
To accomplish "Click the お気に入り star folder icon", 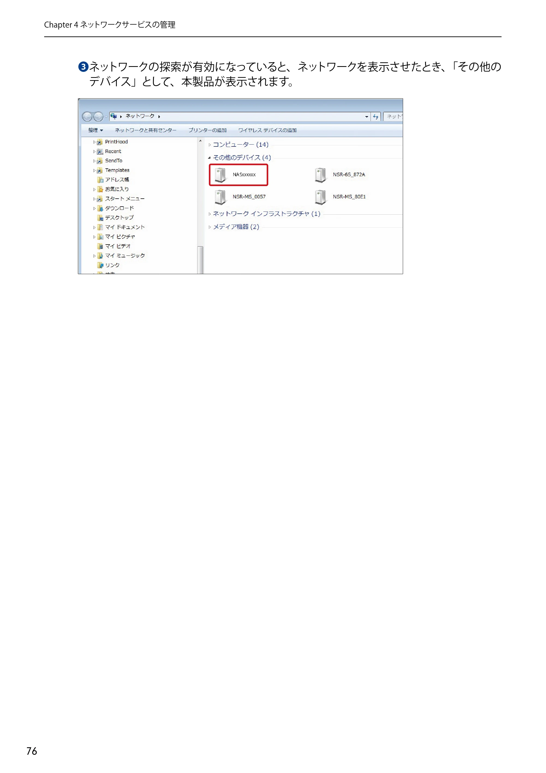I will (x=100, y=189).
